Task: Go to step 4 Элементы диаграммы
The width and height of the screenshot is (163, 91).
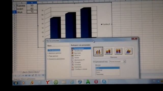Action: click(56, 59)
